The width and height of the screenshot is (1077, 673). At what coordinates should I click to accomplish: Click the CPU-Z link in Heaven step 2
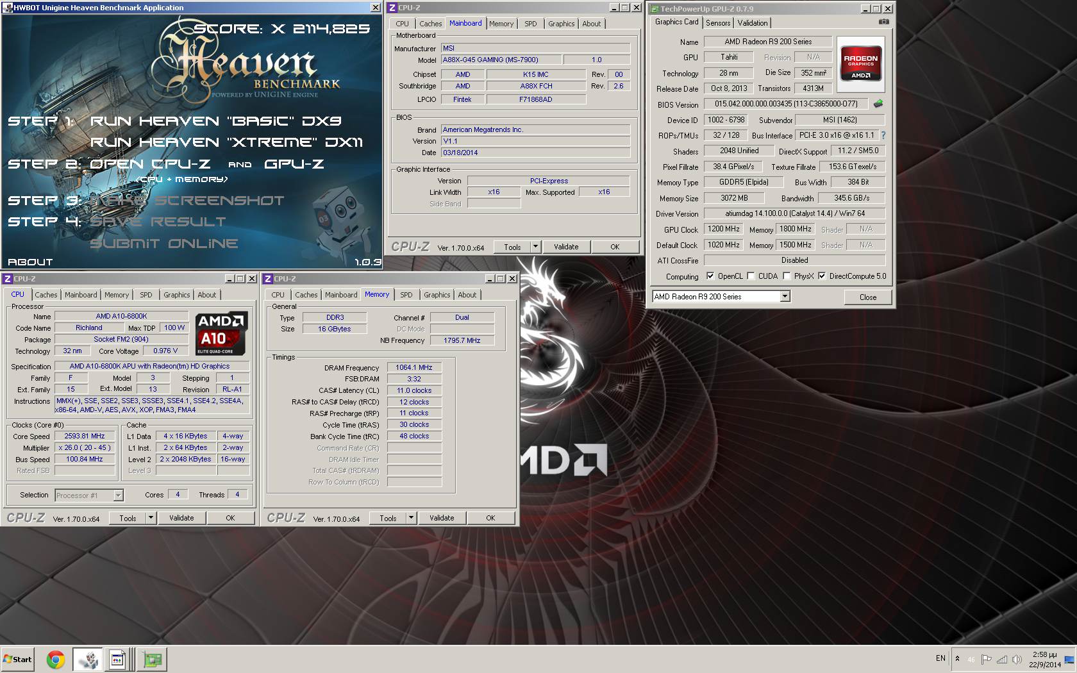150,163
